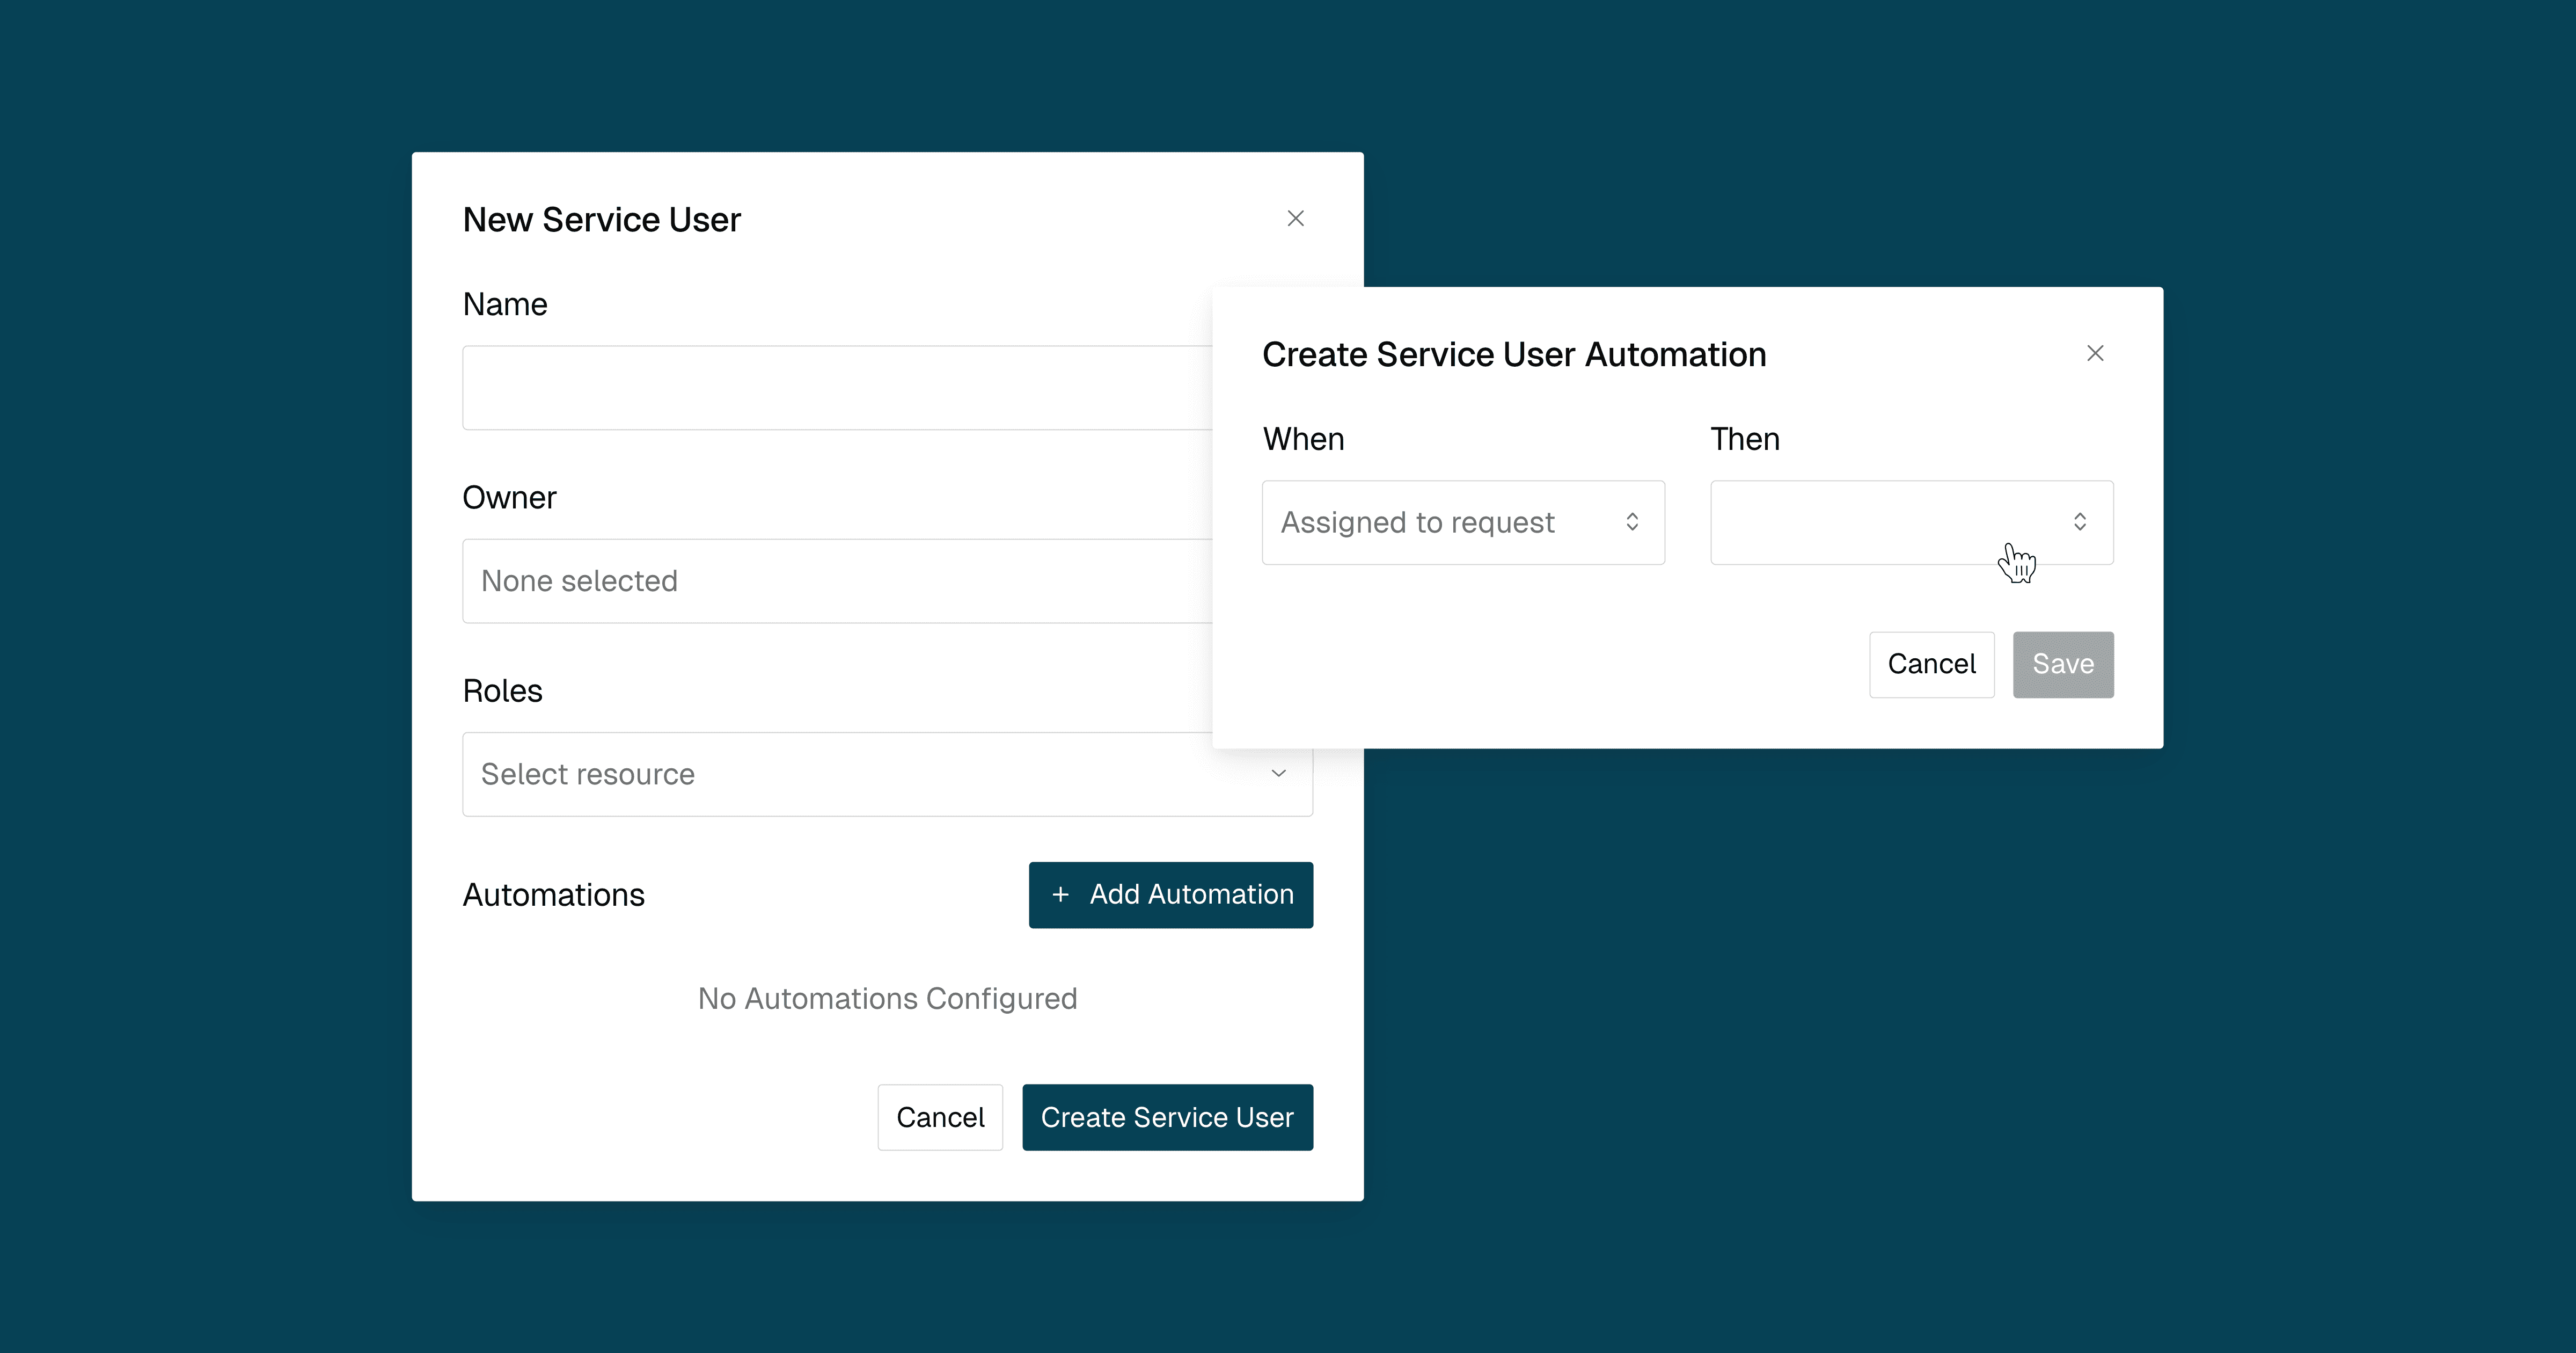Open the Assigned to request dropdown
Image resolution: width=2576 pixels, height=1353 pixels.
[1440, 522]
